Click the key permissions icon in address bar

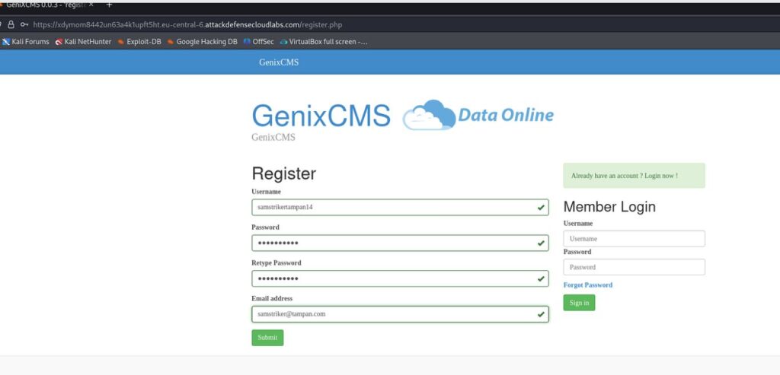(24, 25)
